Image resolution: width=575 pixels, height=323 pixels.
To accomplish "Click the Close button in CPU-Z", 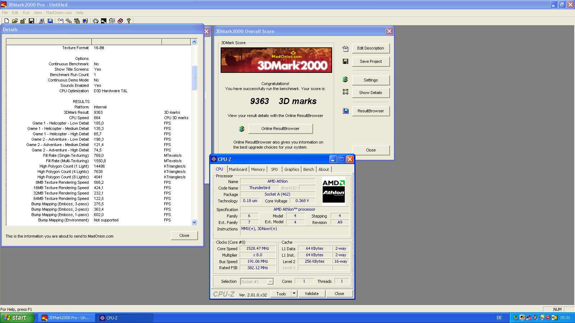I will point(339,294).
